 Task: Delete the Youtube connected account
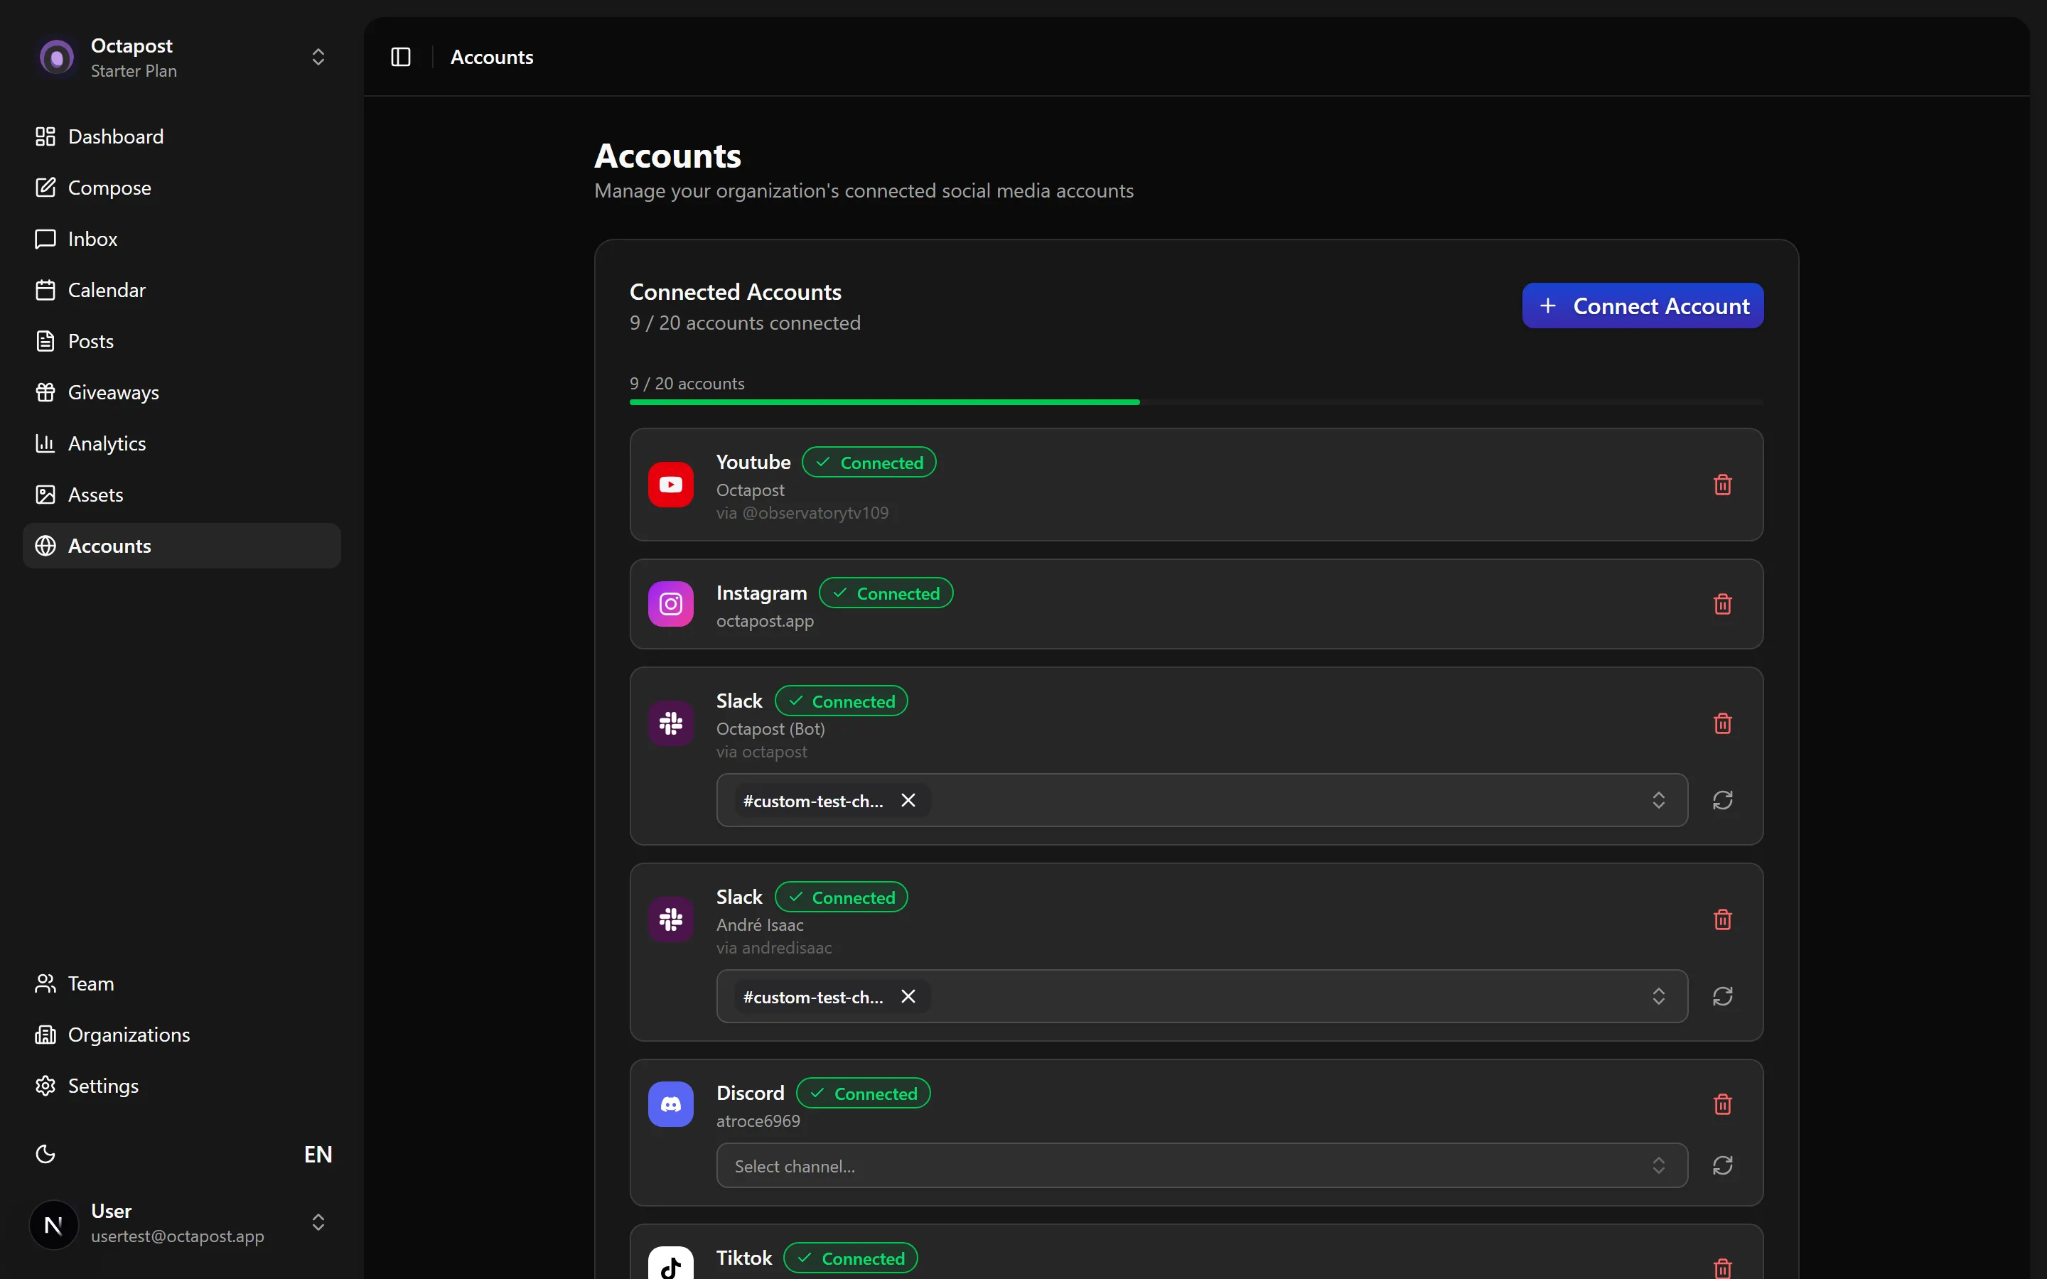pos(1722,485)
